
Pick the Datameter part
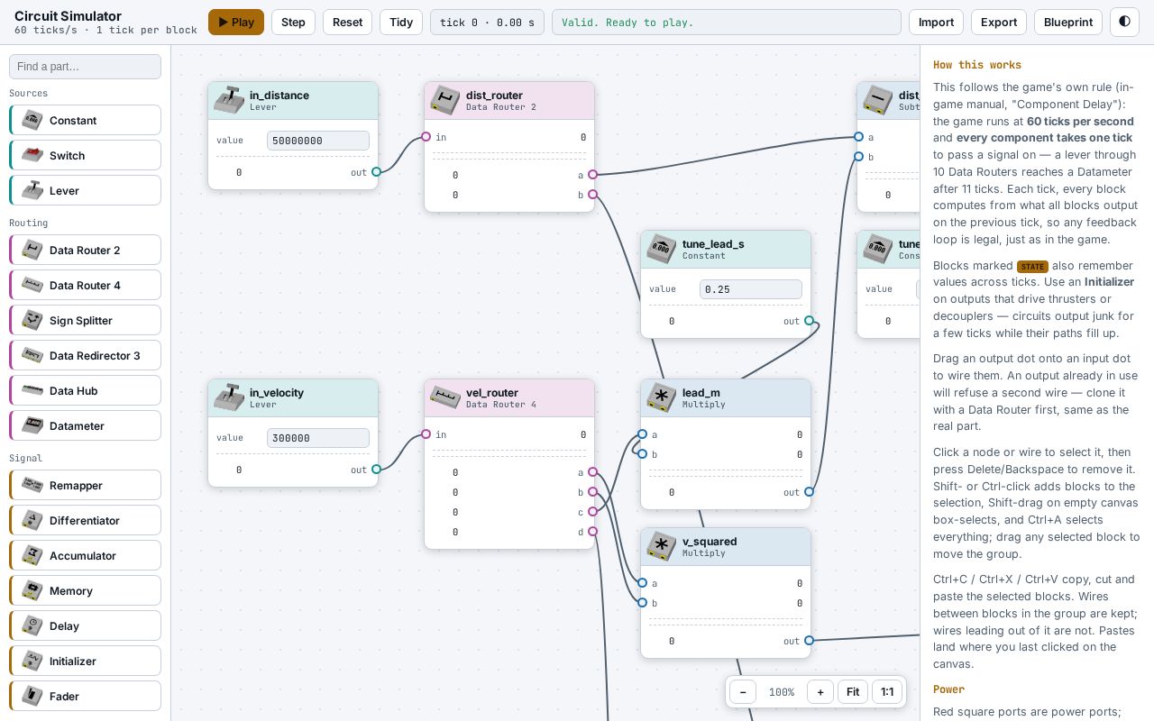click(x=85, y=425)
